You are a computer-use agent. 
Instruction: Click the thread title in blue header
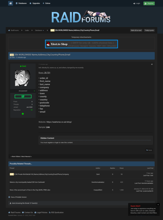coord(42,55)
